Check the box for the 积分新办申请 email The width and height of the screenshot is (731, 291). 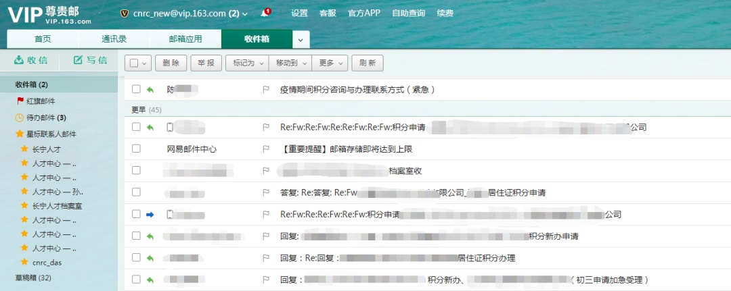136,236
